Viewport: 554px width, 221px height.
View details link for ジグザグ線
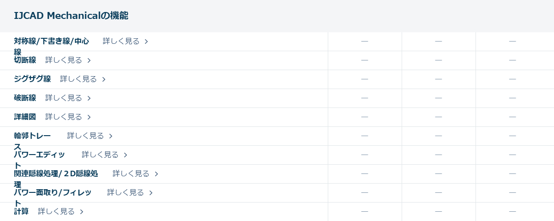78,79
